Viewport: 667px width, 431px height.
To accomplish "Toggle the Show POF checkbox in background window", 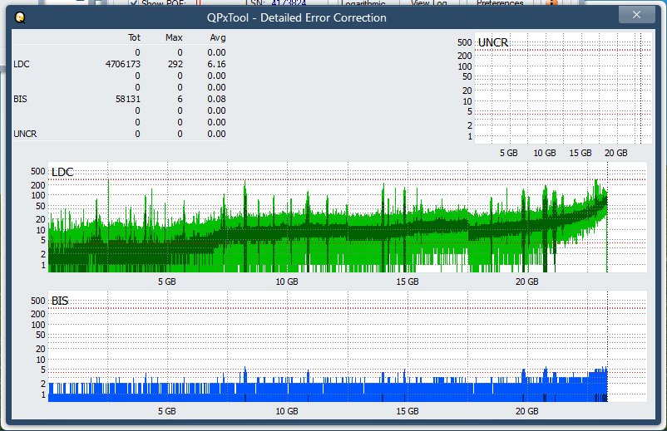I will [x=134, y=3].
